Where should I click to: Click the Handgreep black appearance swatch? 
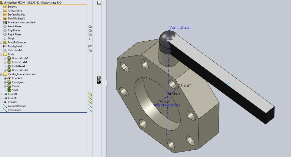pyautogui.click(x=99, y=82)
